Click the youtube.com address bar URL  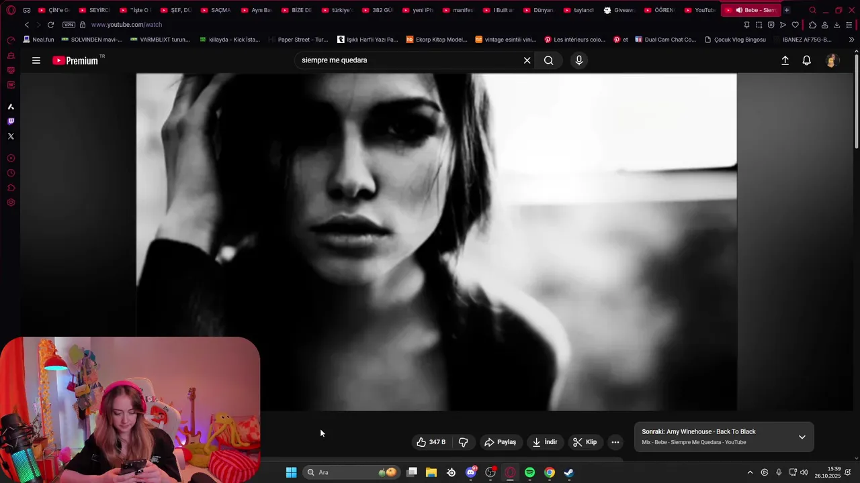tap(126, 25)
